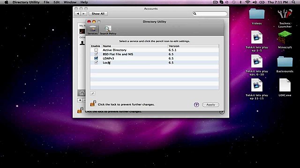The image size is (300, 168).
Task: Select the Active Directory row name
Action: point(114,50)
